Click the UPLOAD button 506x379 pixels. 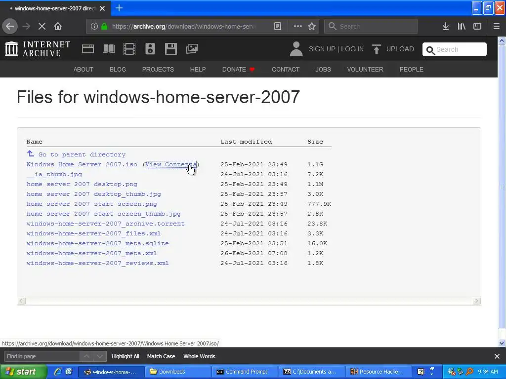[393, 49]
